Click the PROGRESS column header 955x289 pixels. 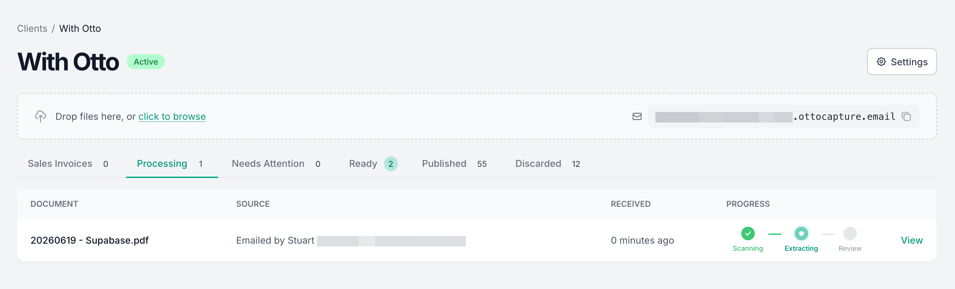coord(748,204)
